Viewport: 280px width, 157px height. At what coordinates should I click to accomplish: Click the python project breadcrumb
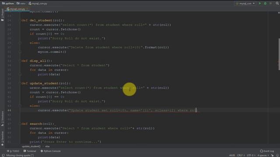(x=8, y=3)
